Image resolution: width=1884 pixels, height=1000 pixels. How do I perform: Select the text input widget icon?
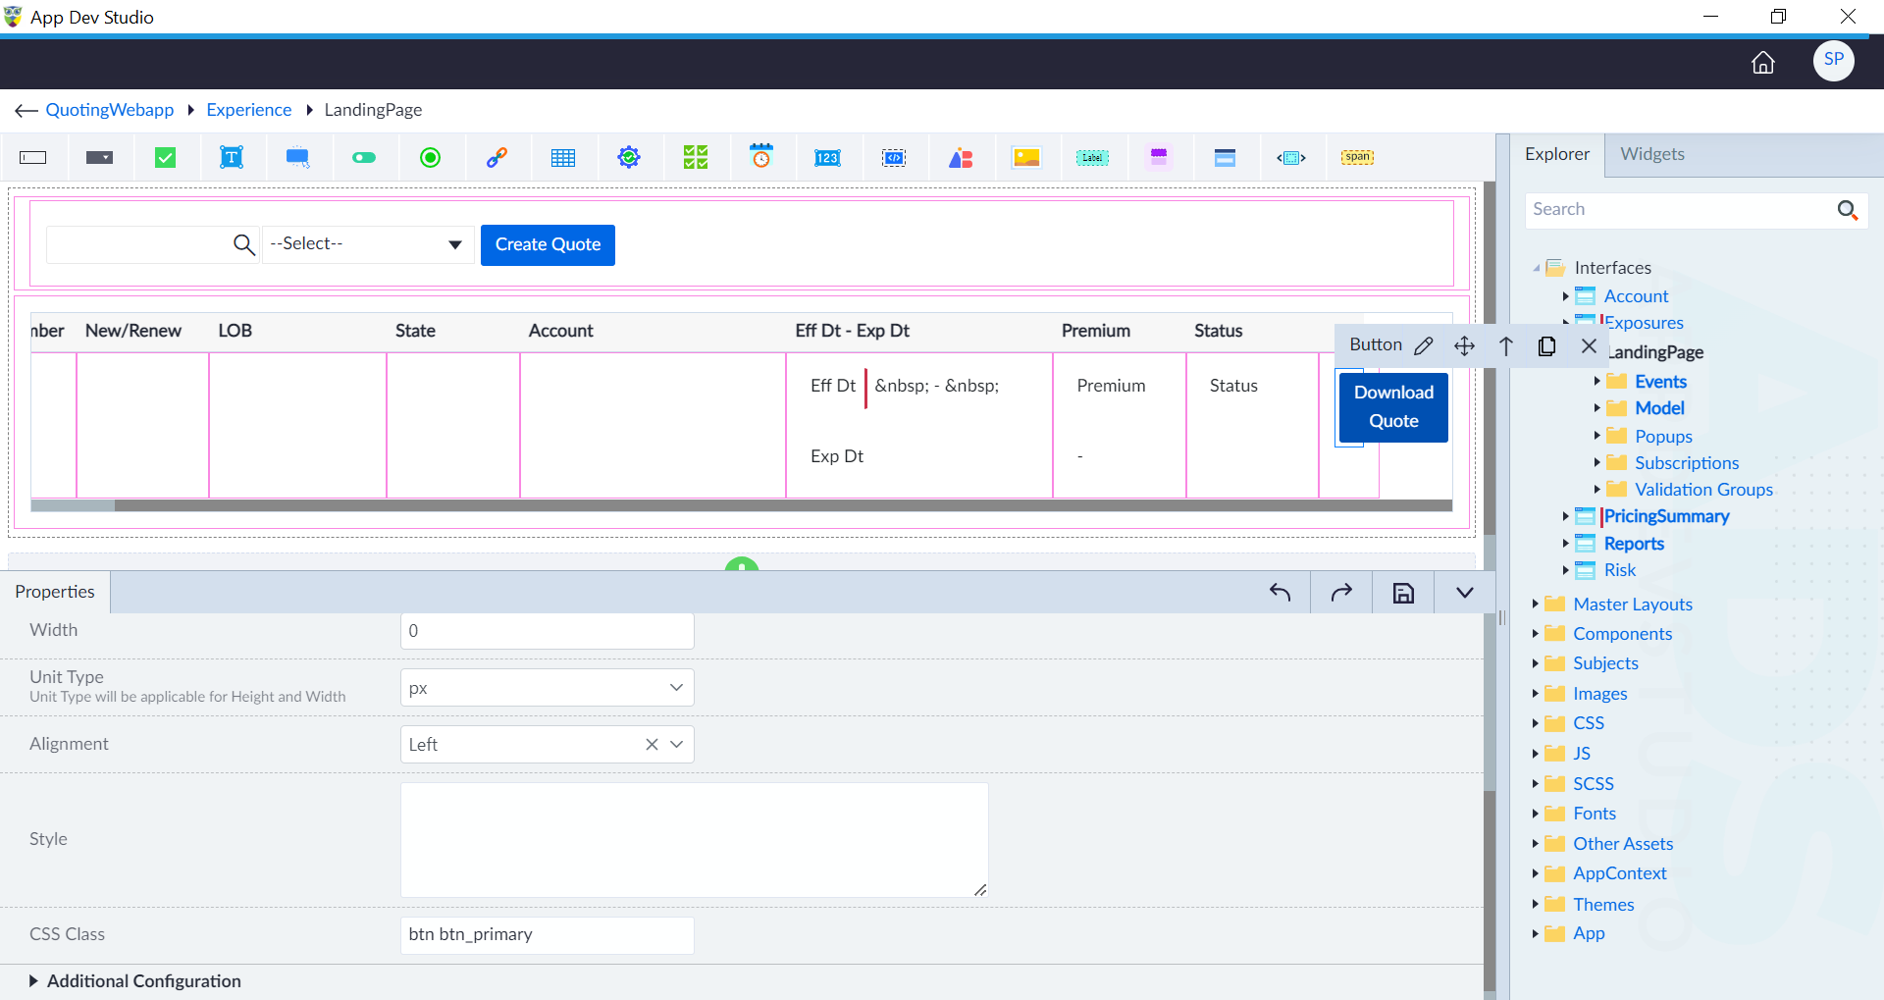coord(33,158)
